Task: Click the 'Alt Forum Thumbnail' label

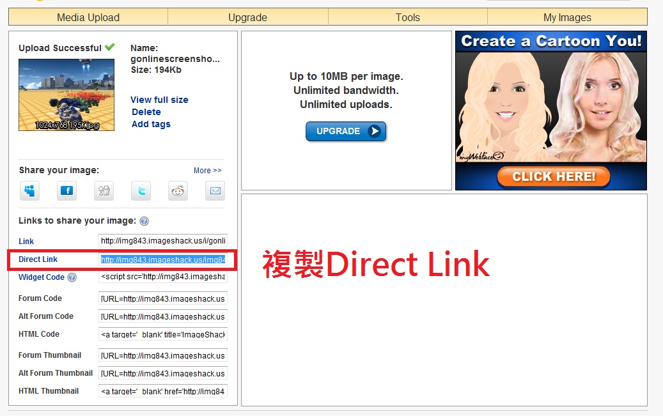Action: [x=56, y=373]
